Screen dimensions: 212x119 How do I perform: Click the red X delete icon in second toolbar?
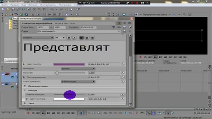(33, 15)
